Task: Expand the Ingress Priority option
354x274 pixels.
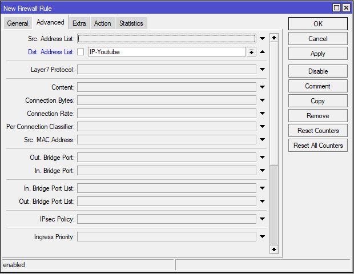Action: (262, 237)
